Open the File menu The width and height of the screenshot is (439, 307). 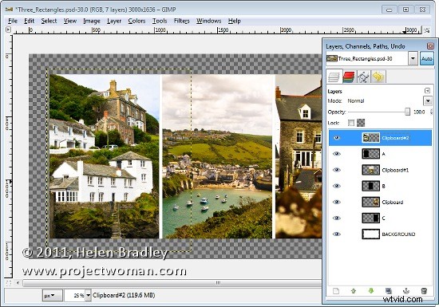13,21
